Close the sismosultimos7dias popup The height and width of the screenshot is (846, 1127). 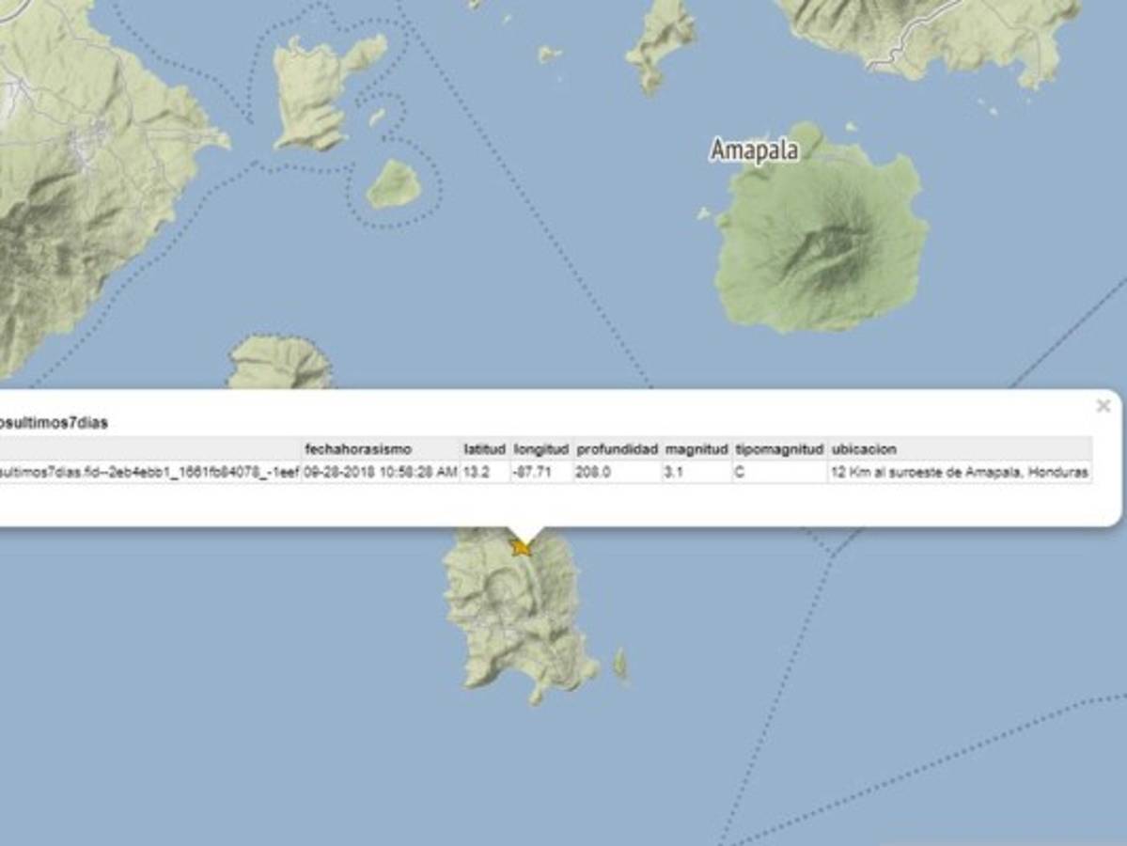tap(1101, 404)
